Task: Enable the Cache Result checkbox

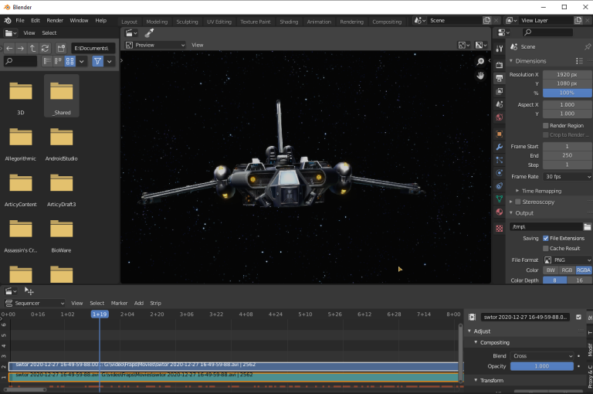Action: coord(546,249)
